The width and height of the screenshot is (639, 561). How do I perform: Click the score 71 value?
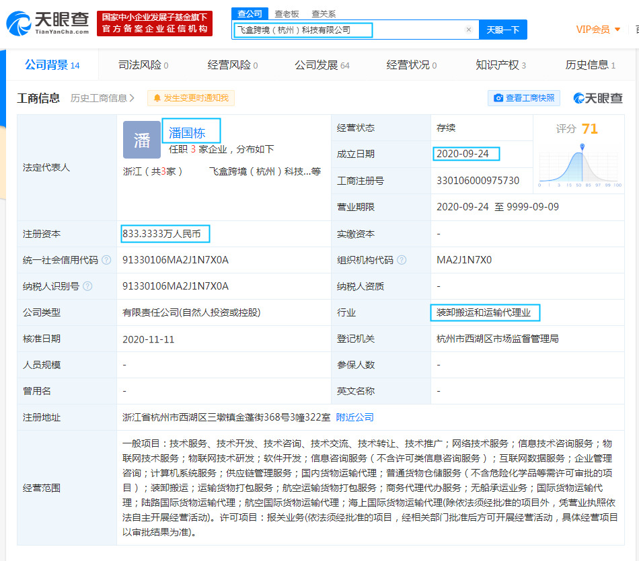click(x=590, y=128)
